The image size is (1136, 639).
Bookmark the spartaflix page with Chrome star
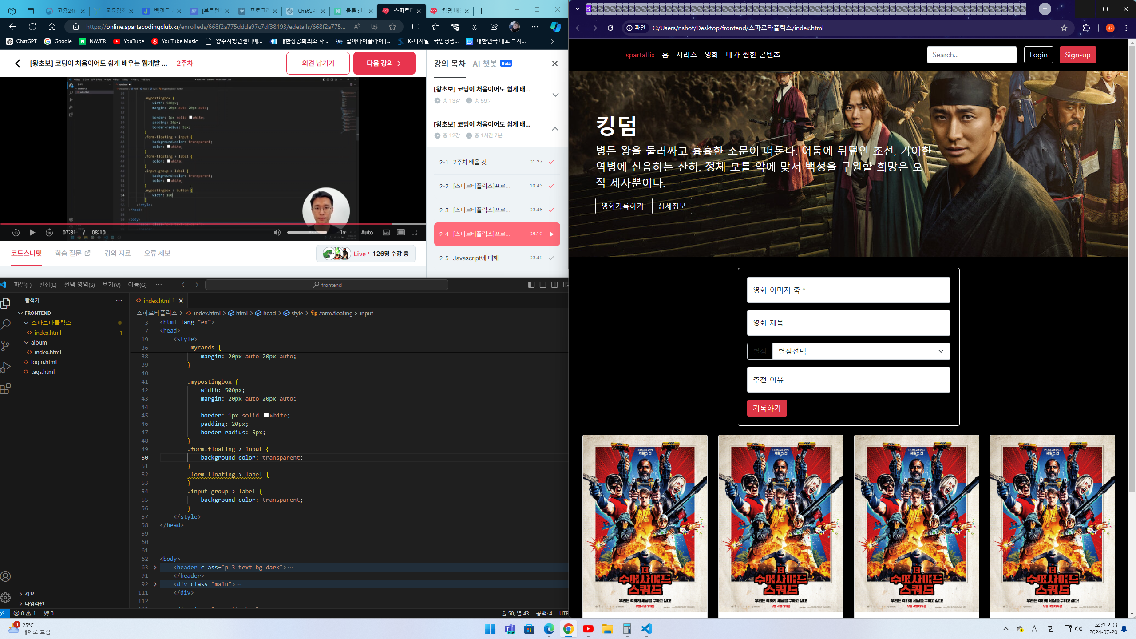pyautogui.click(x=1064, y=28)
